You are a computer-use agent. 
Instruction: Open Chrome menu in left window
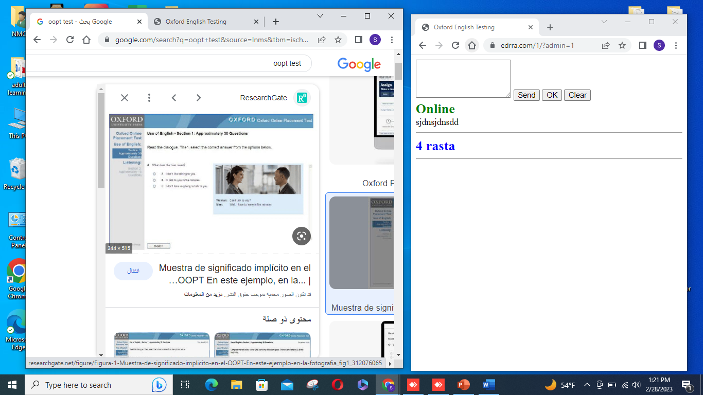pos(392,40)
